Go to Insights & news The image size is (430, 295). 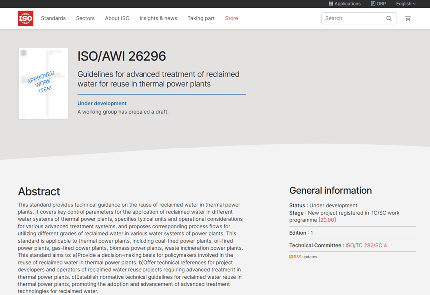pyautogui.click(x=158, y=18)
